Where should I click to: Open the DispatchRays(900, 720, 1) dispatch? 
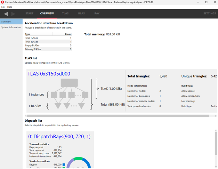[x=59, y=137]
